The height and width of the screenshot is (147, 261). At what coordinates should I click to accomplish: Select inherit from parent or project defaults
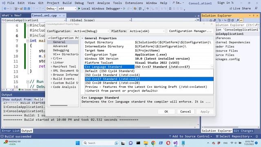[x=149, y=91]
